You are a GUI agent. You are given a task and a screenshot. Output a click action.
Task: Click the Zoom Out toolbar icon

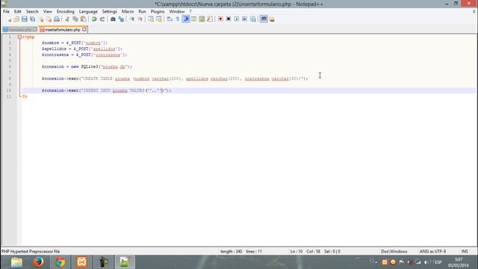pyautogui.click(x=140, y=19)
